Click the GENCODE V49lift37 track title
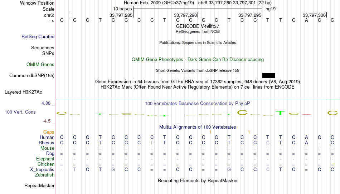 198,26
